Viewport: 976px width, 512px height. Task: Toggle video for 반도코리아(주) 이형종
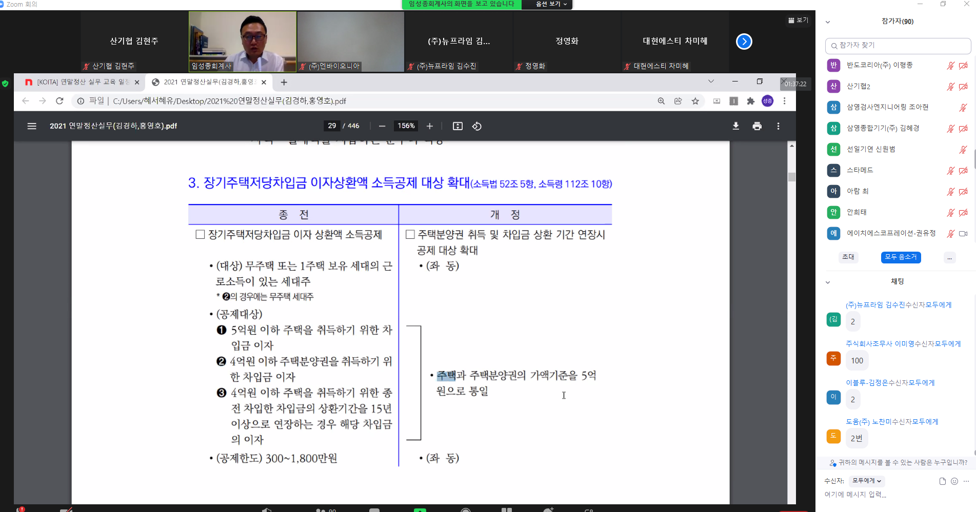[x=963, y=66]
